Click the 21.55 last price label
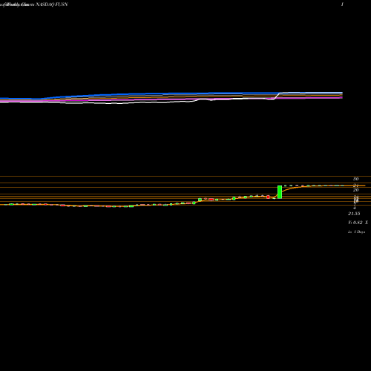 tap(354, 214)
